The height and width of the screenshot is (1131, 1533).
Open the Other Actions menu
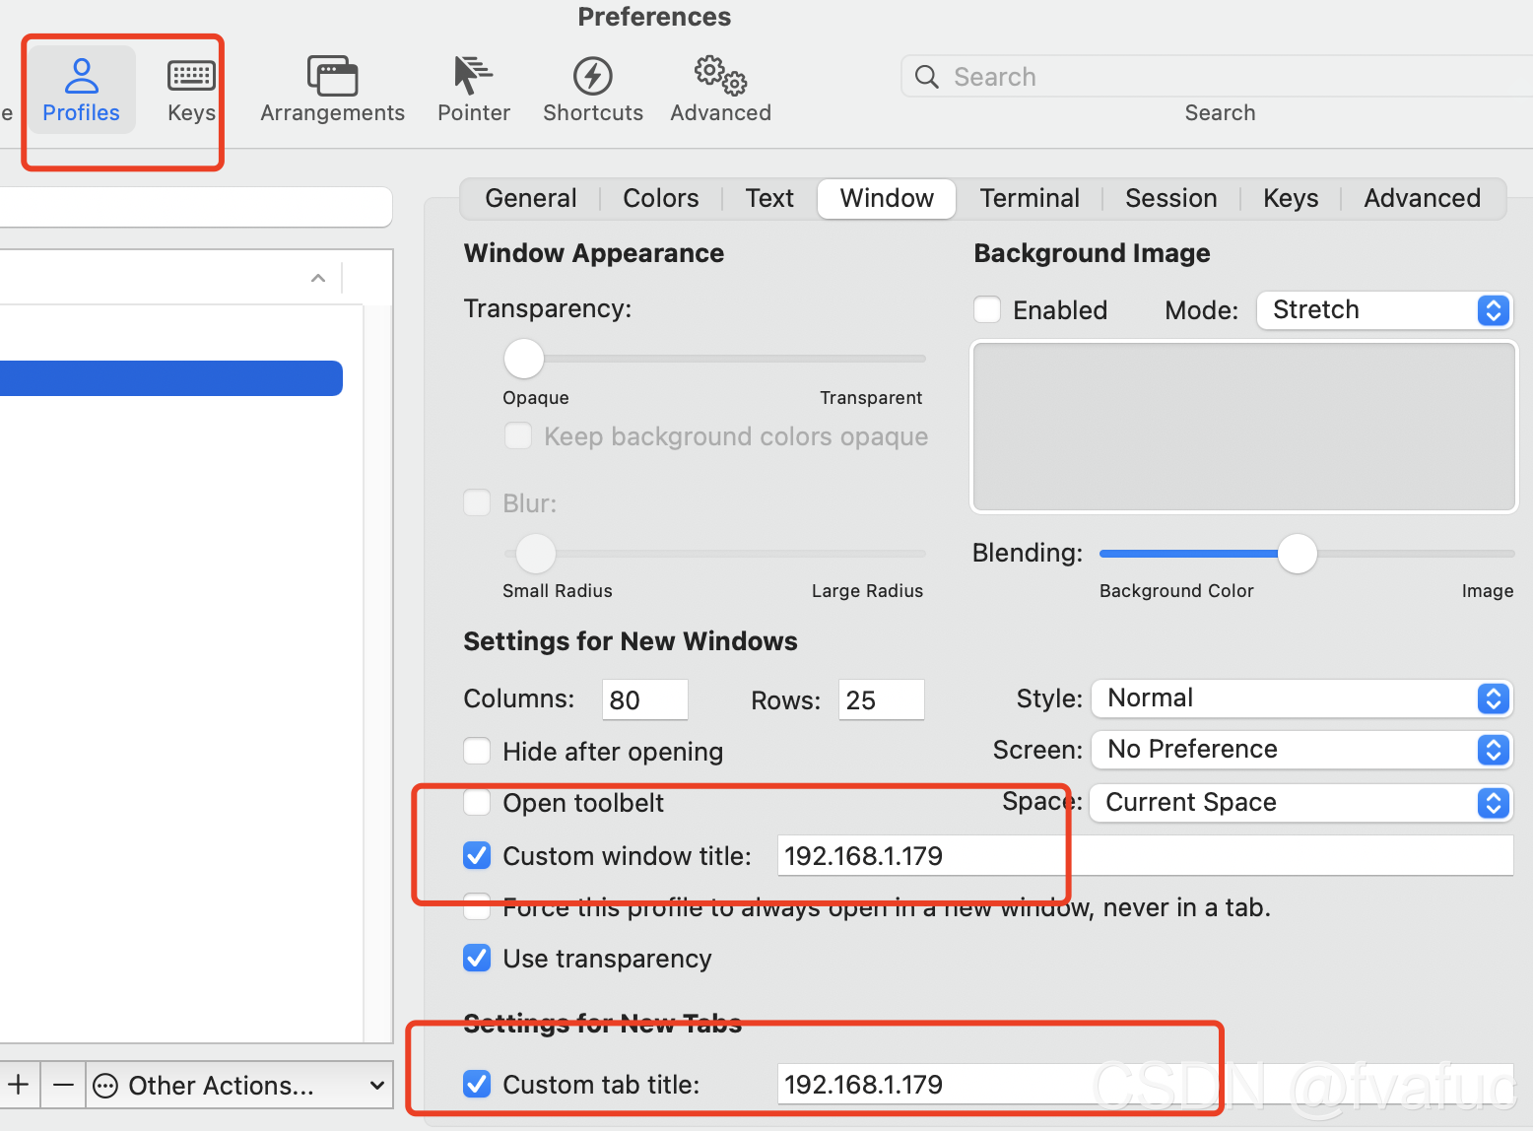(x=239, y=1085)
